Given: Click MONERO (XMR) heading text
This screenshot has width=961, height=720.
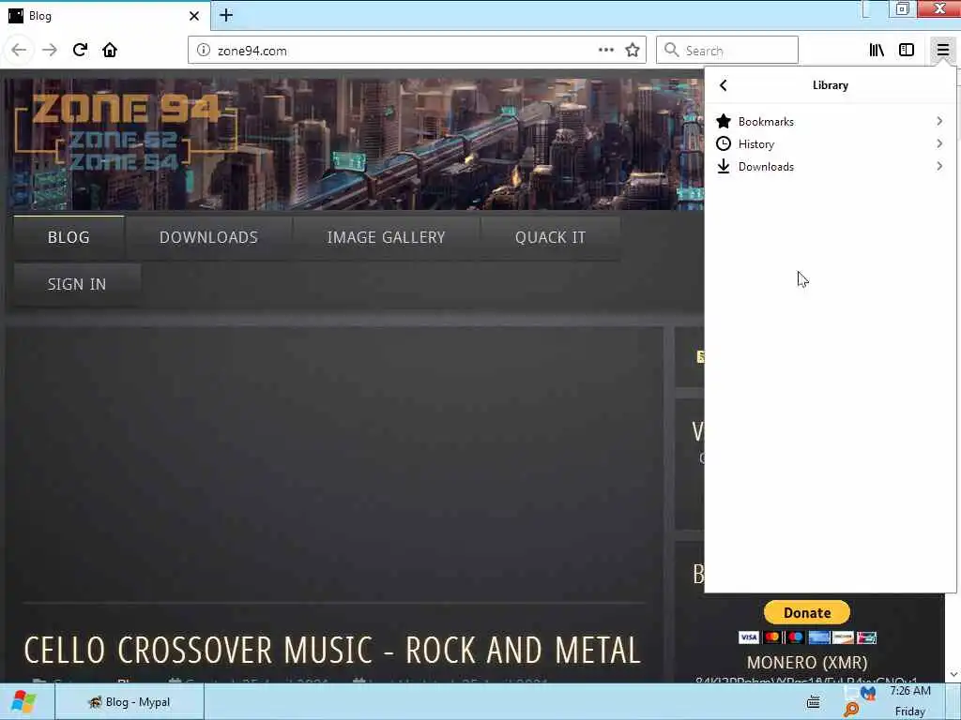Looking at the screenshot, I should point(806,663).
